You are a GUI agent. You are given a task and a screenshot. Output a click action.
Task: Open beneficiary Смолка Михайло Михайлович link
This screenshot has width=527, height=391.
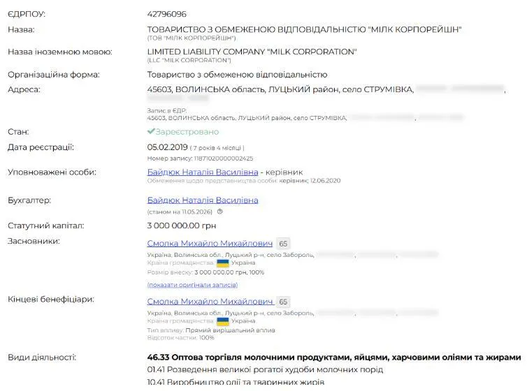[210, 302]
